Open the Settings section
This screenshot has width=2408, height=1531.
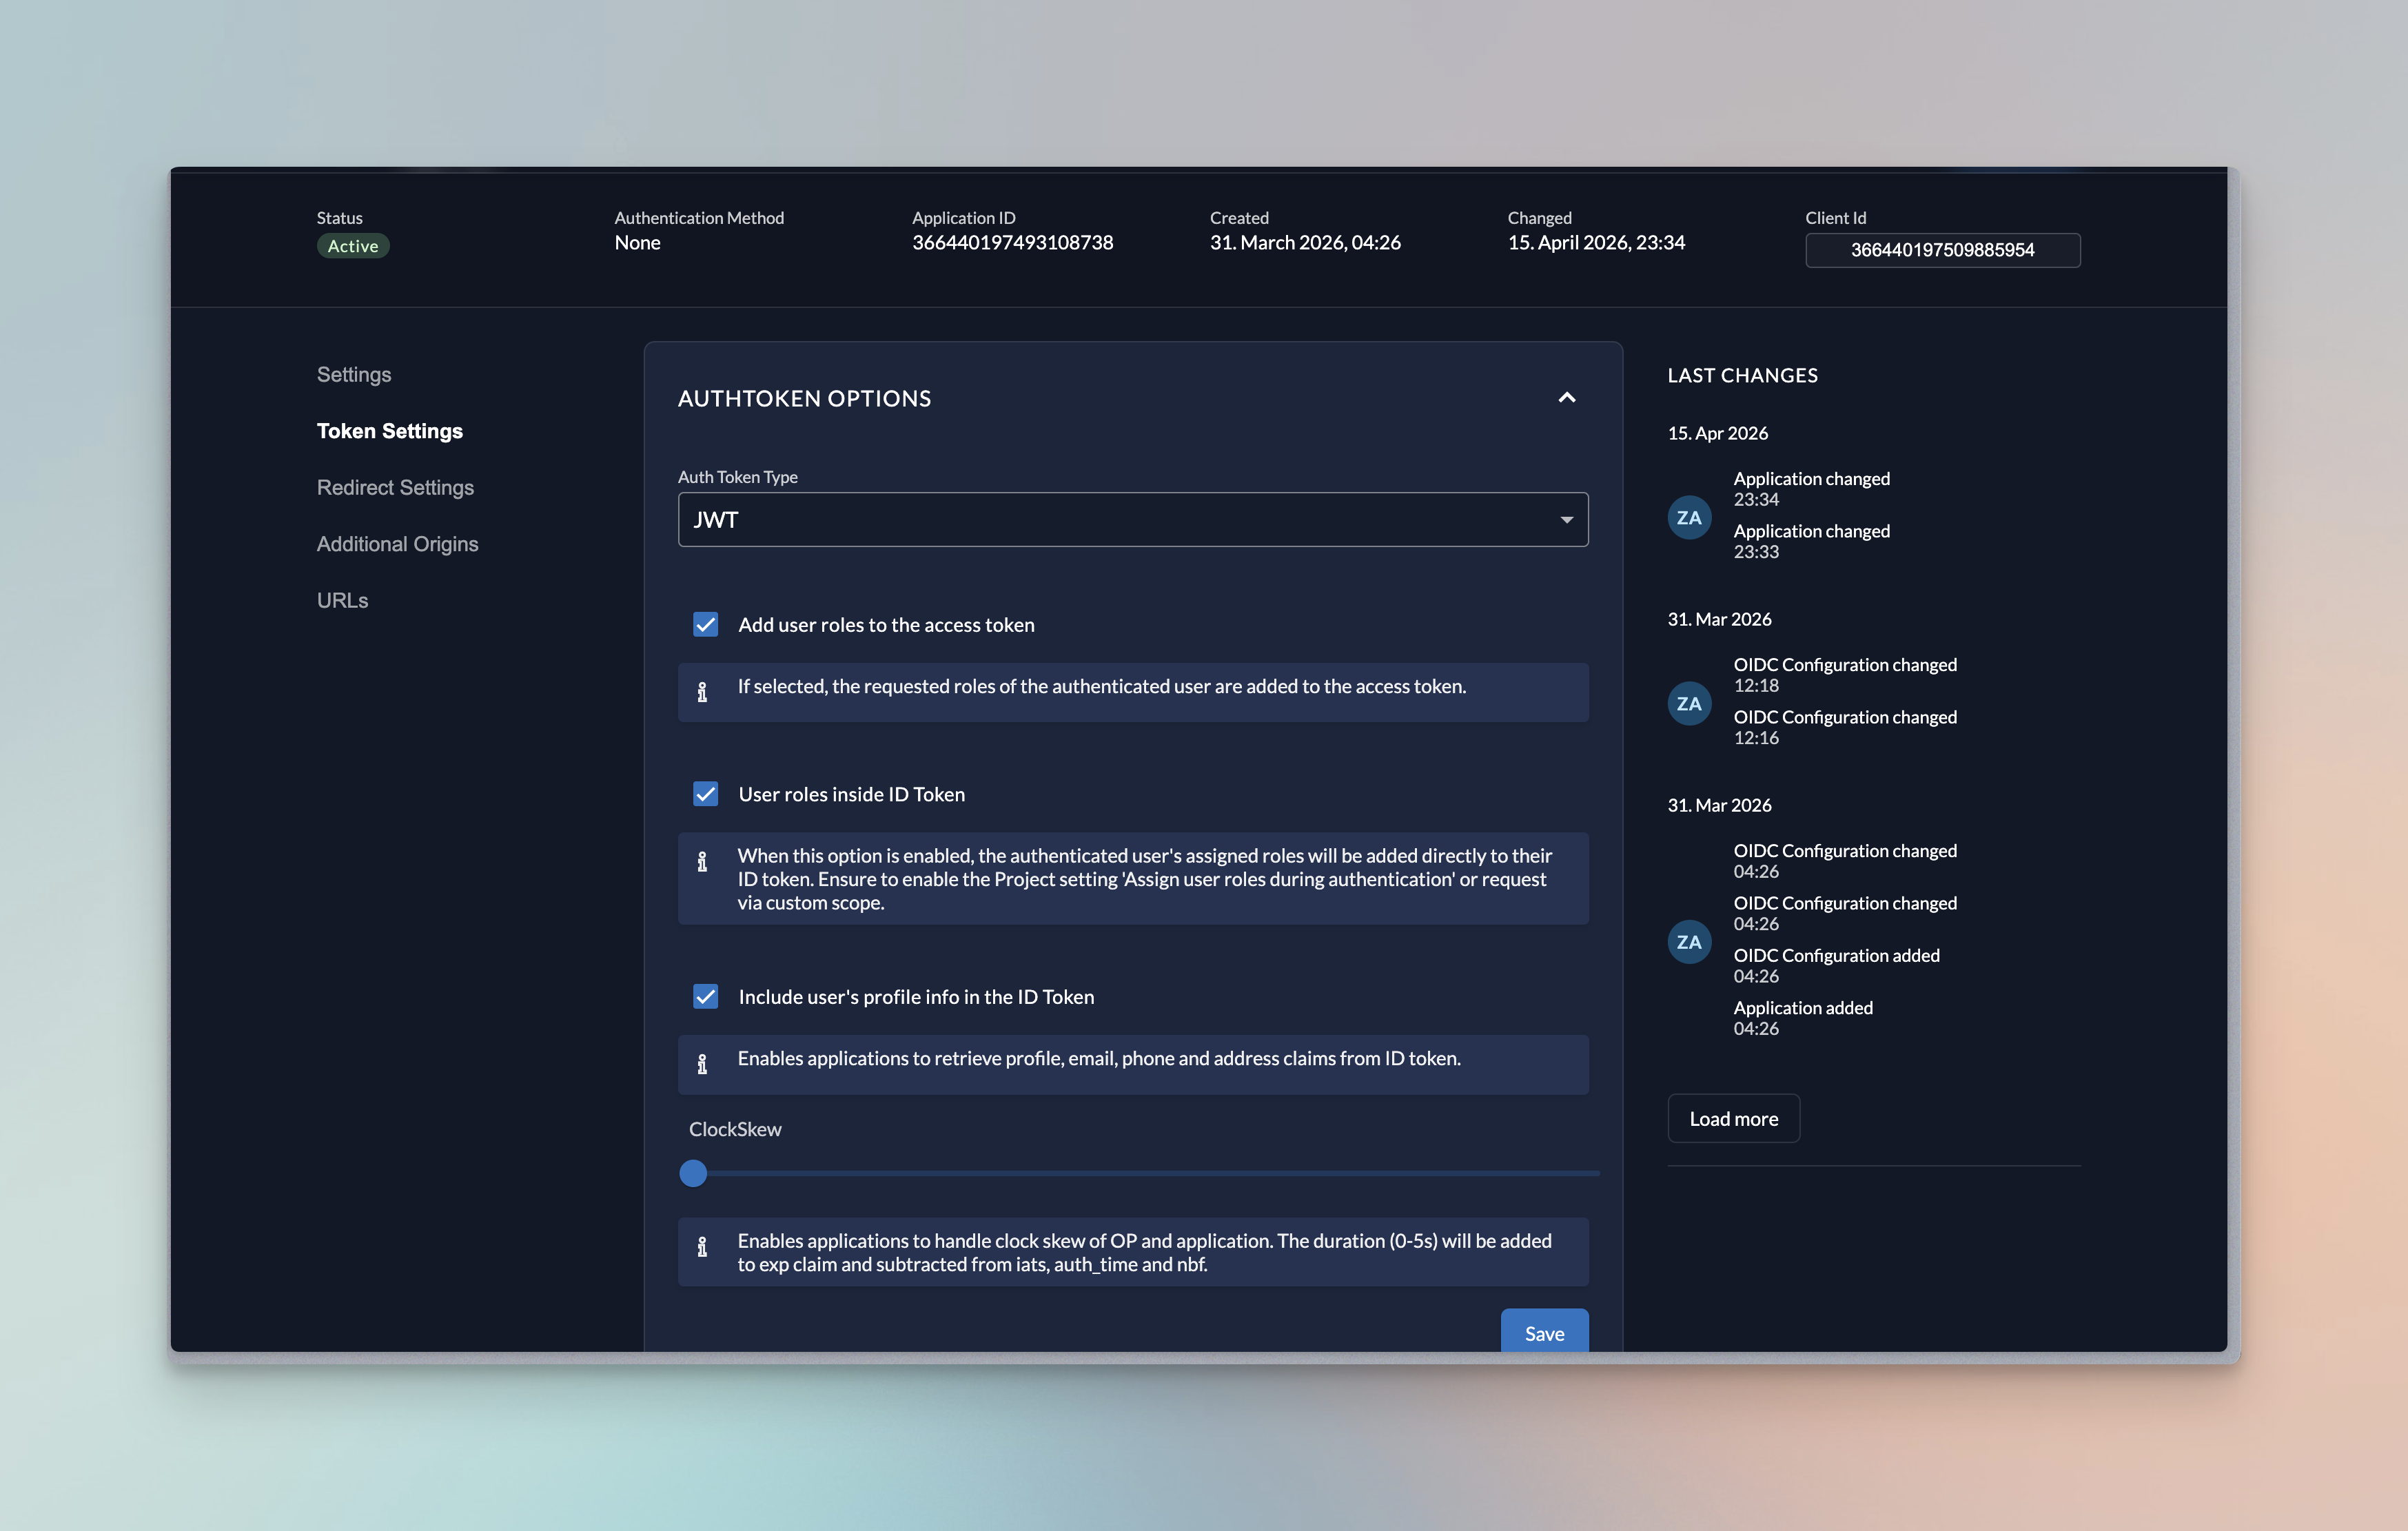click(354, 374)
